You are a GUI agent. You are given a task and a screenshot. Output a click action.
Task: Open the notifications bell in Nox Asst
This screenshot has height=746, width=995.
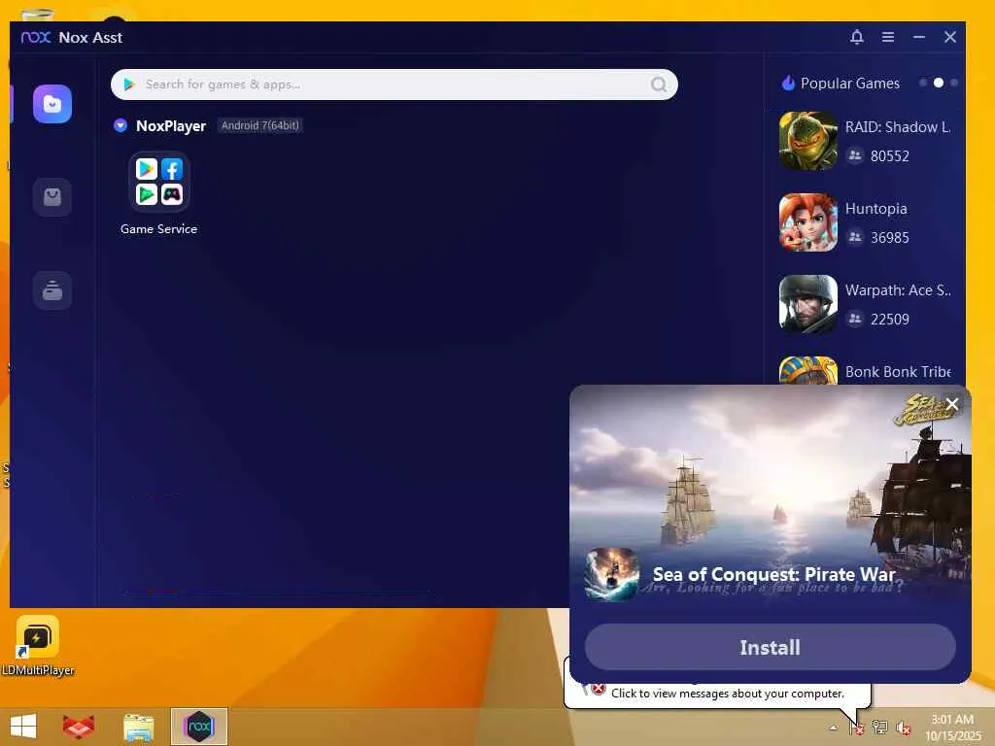tap(857, 37)
